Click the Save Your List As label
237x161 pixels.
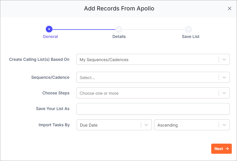tap(53, 109)
